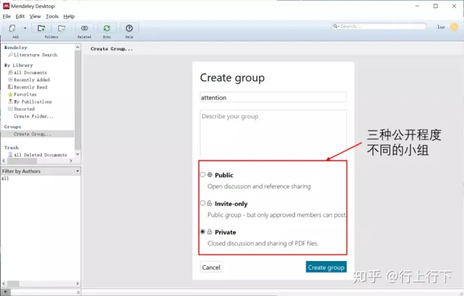Select the Private radio button
This screenshot has width=464, height=296.
[x=203, y=232]
